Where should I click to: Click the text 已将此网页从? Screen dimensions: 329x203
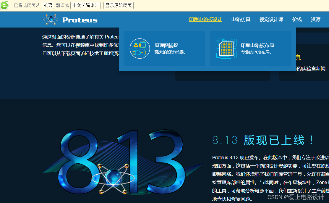coord(27,5)
